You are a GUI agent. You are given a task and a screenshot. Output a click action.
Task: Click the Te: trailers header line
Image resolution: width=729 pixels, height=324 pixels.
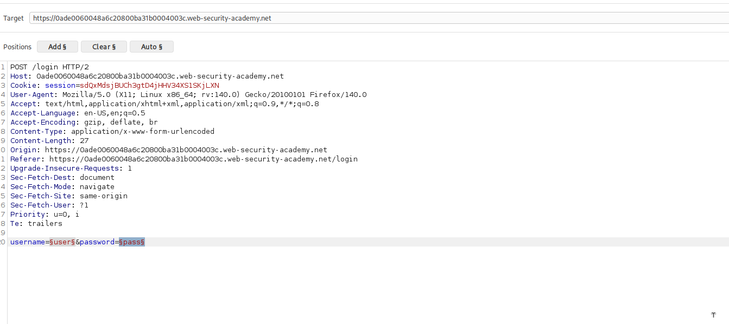coord(36,224)
